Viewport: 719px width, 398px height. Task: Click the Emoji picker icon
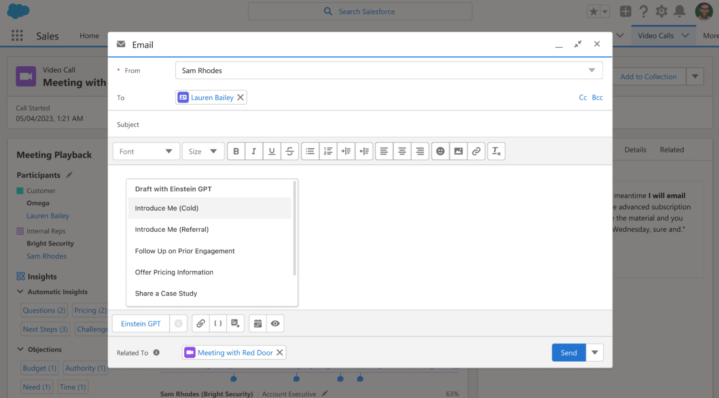coord(441,151)
